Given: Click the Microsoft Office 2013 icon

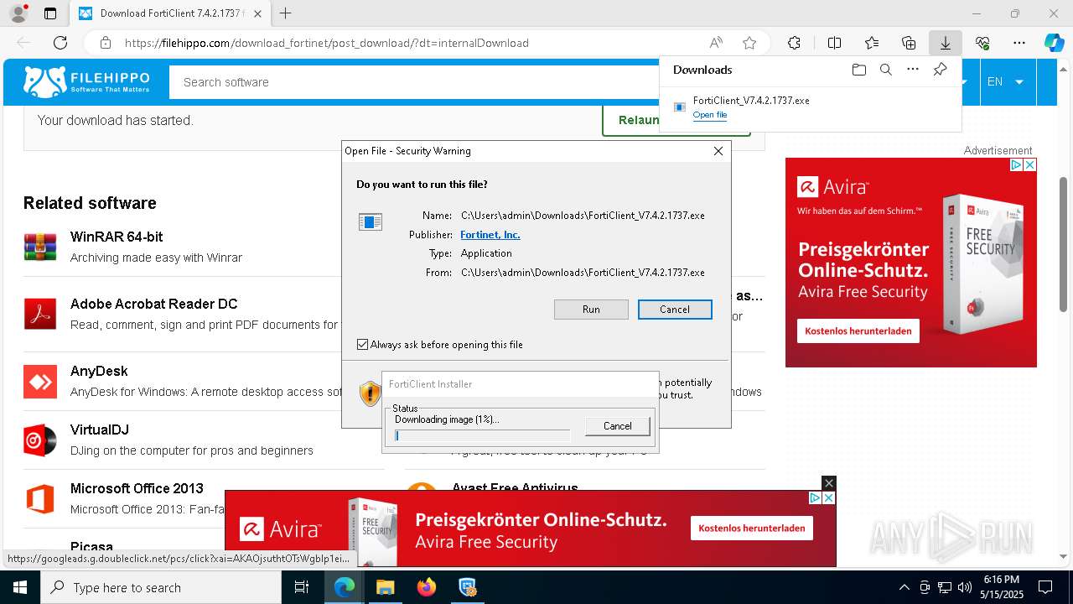Looking at the screenshot, I should coord(40,499).
